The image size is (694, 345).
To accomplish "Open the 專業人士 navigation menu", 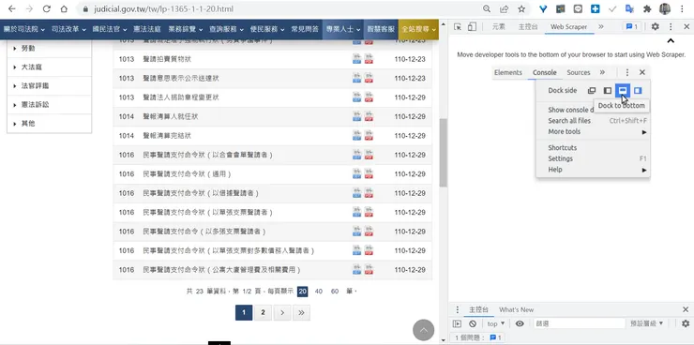I will (342, 29).
